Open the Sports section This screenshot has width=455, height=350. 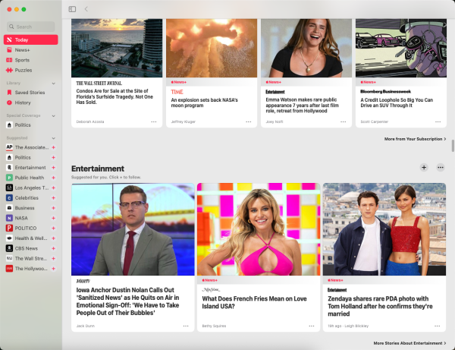(31, 60)
